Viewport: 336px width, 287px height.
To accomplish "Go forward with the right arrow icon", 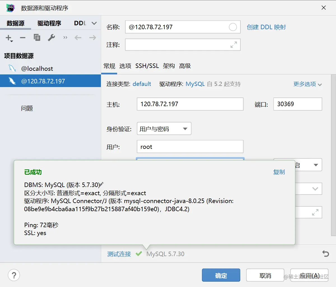I will [x=92, y=38].
